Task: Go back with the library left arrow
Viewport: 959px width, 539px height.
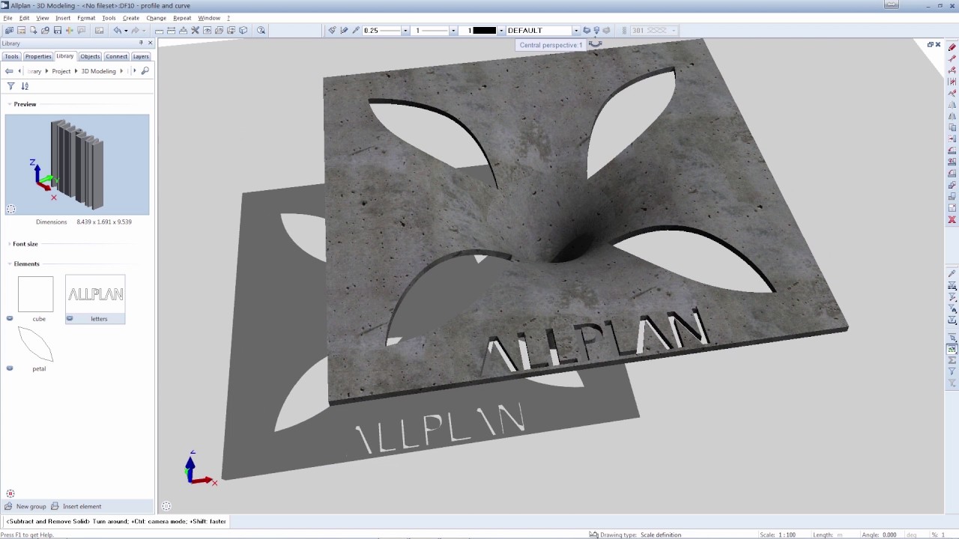Action: click(9, 71)
